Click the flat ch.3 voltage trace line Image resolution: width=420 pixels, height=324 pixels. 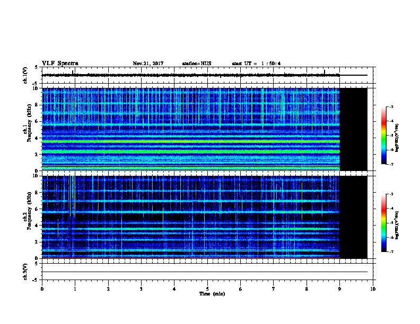205,272
